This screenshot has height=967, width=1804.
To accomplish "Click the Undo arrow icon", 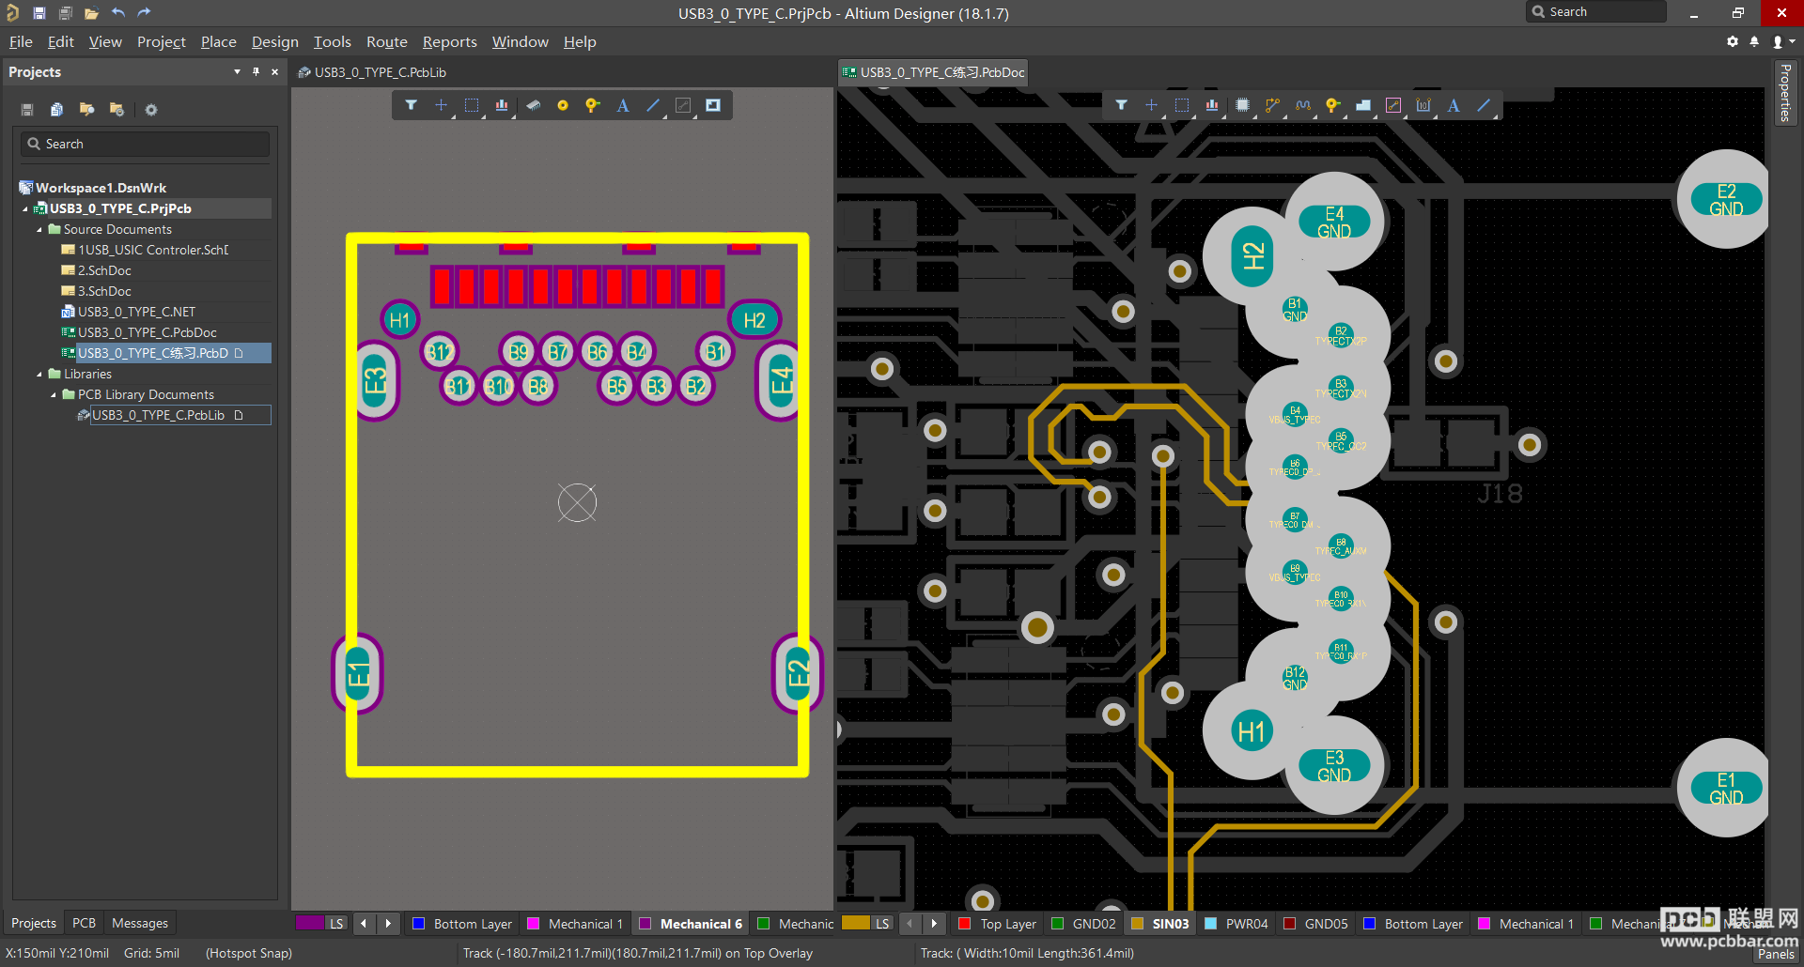I will pyautogui.click(x=118, y=13).
